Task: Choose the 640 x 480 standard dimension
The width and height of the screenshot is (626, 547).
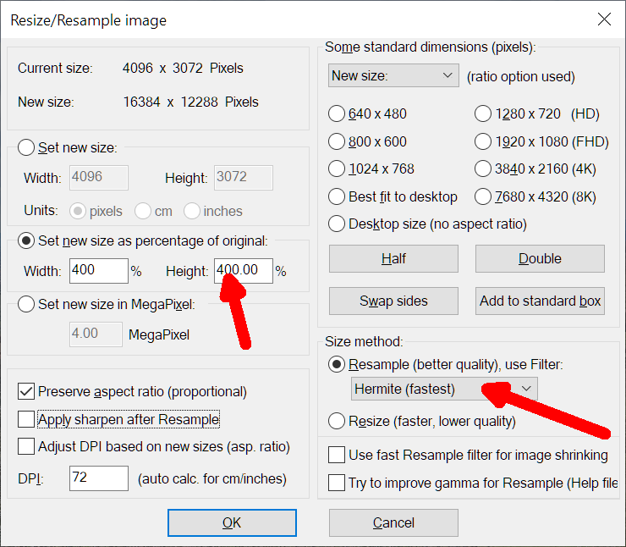Action: pos(337,114)
